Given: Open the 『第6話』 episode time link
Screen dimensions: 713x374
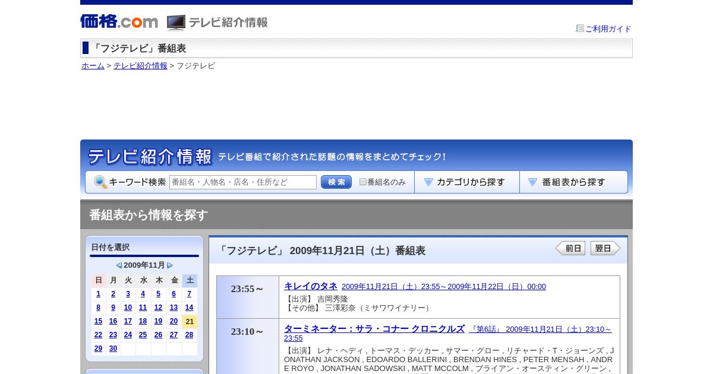Looking at the screenshot, I should point(448,334).
